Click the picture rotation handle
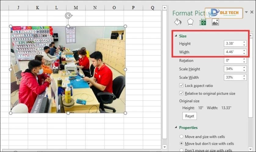The image size is (256, 152). 69,16
